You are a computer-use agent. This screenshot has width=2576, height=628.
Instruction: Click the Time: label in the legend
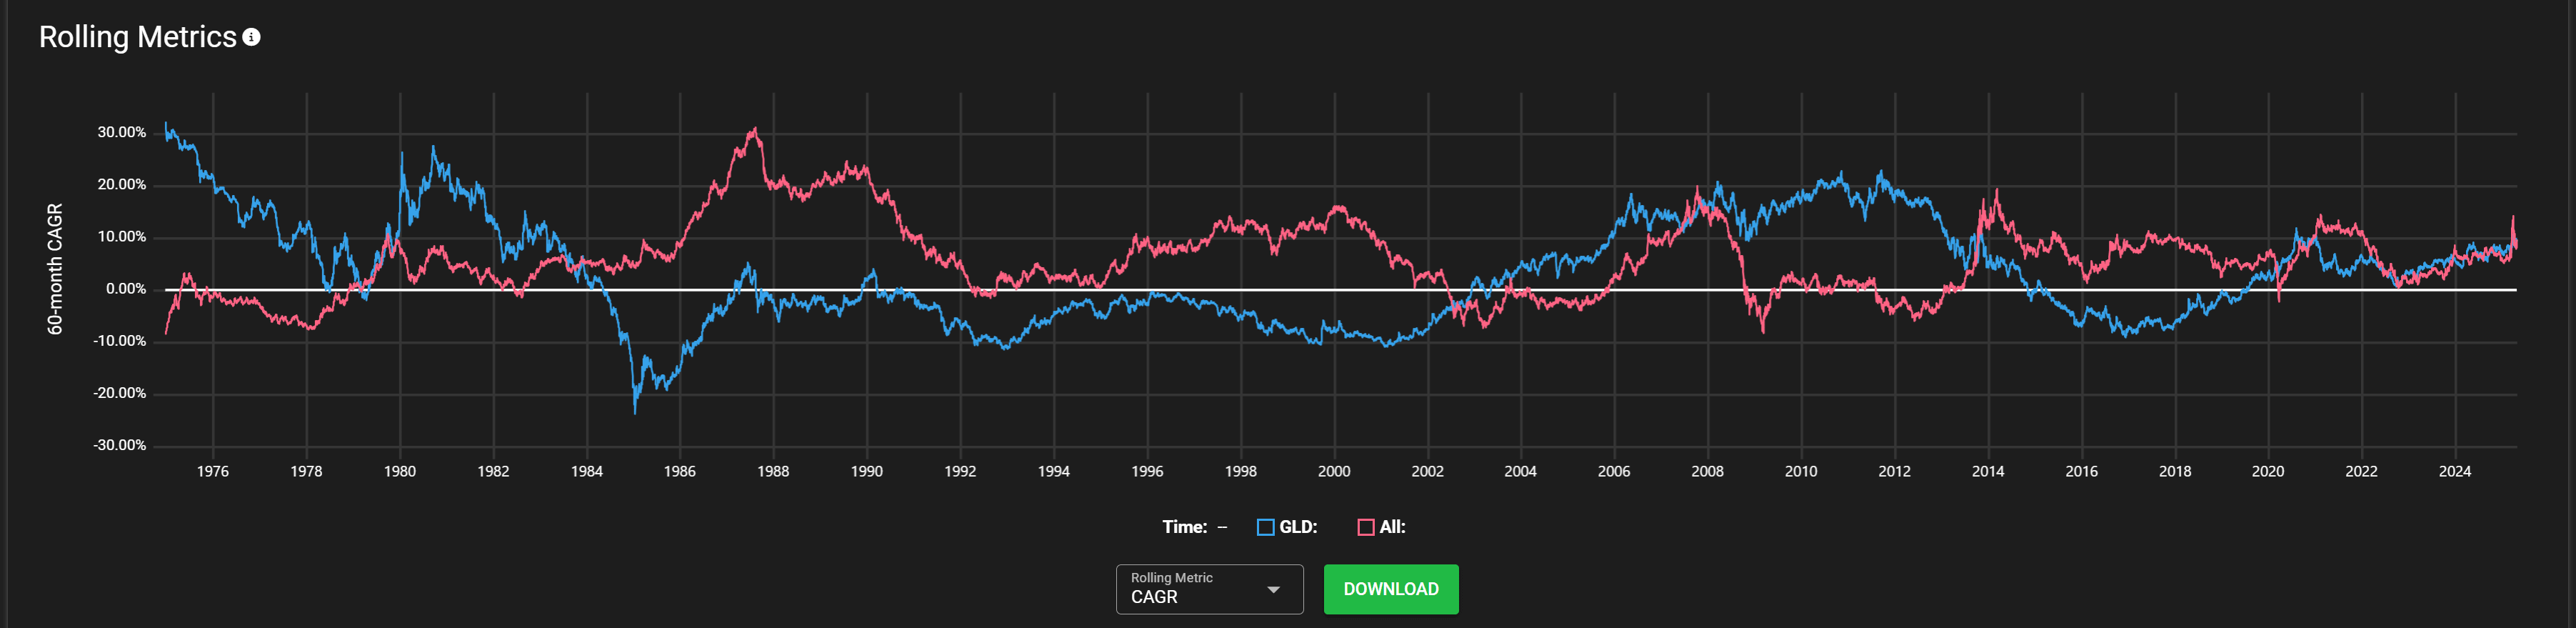pyautogui.click(x=1184, y=527)
